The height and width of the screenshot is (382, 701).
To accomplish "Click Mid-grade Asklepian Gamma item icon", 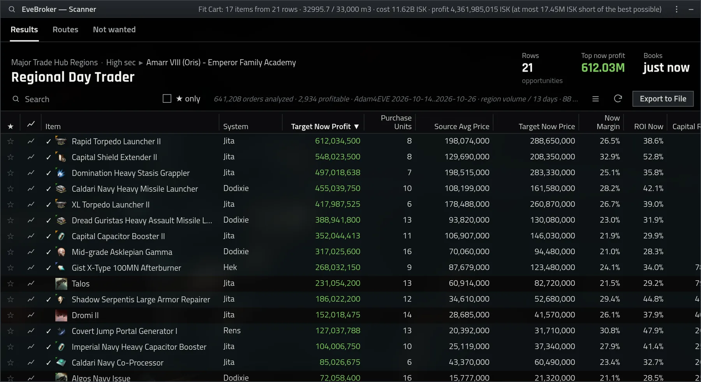I will coord(61,252).
